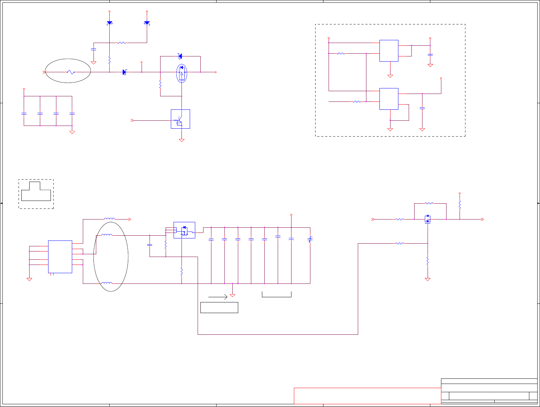Click the boxed NPN transistor symbol
Screen dimensions: 540x407
click(180, 119)
